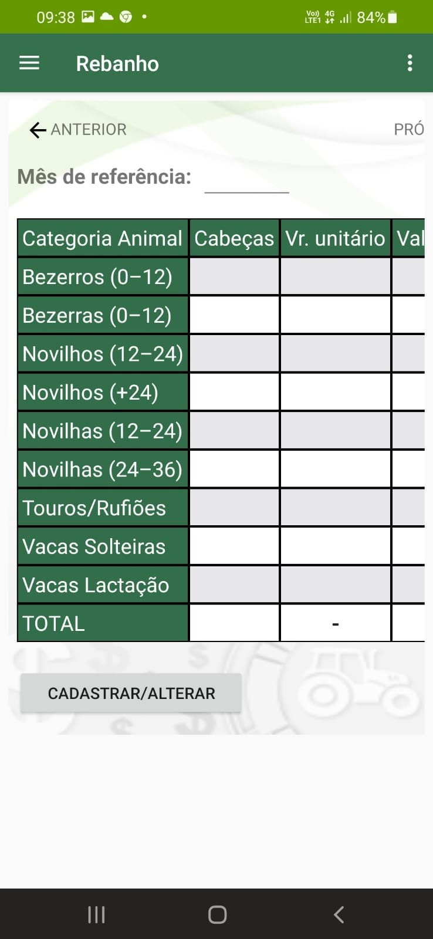Viewport: 433px width, 939px height.
Task: Tap the Categoria Animal column header
Action: tap(103, 238)
